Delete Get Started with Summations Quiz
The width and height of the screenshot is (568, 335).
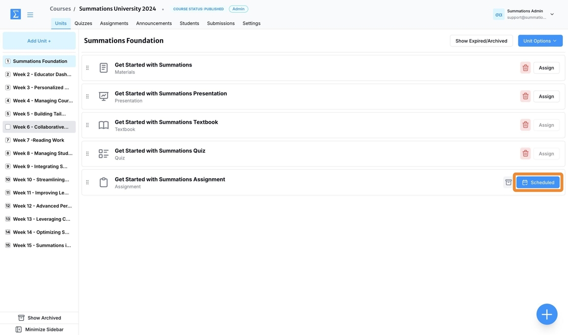[525, 154]
